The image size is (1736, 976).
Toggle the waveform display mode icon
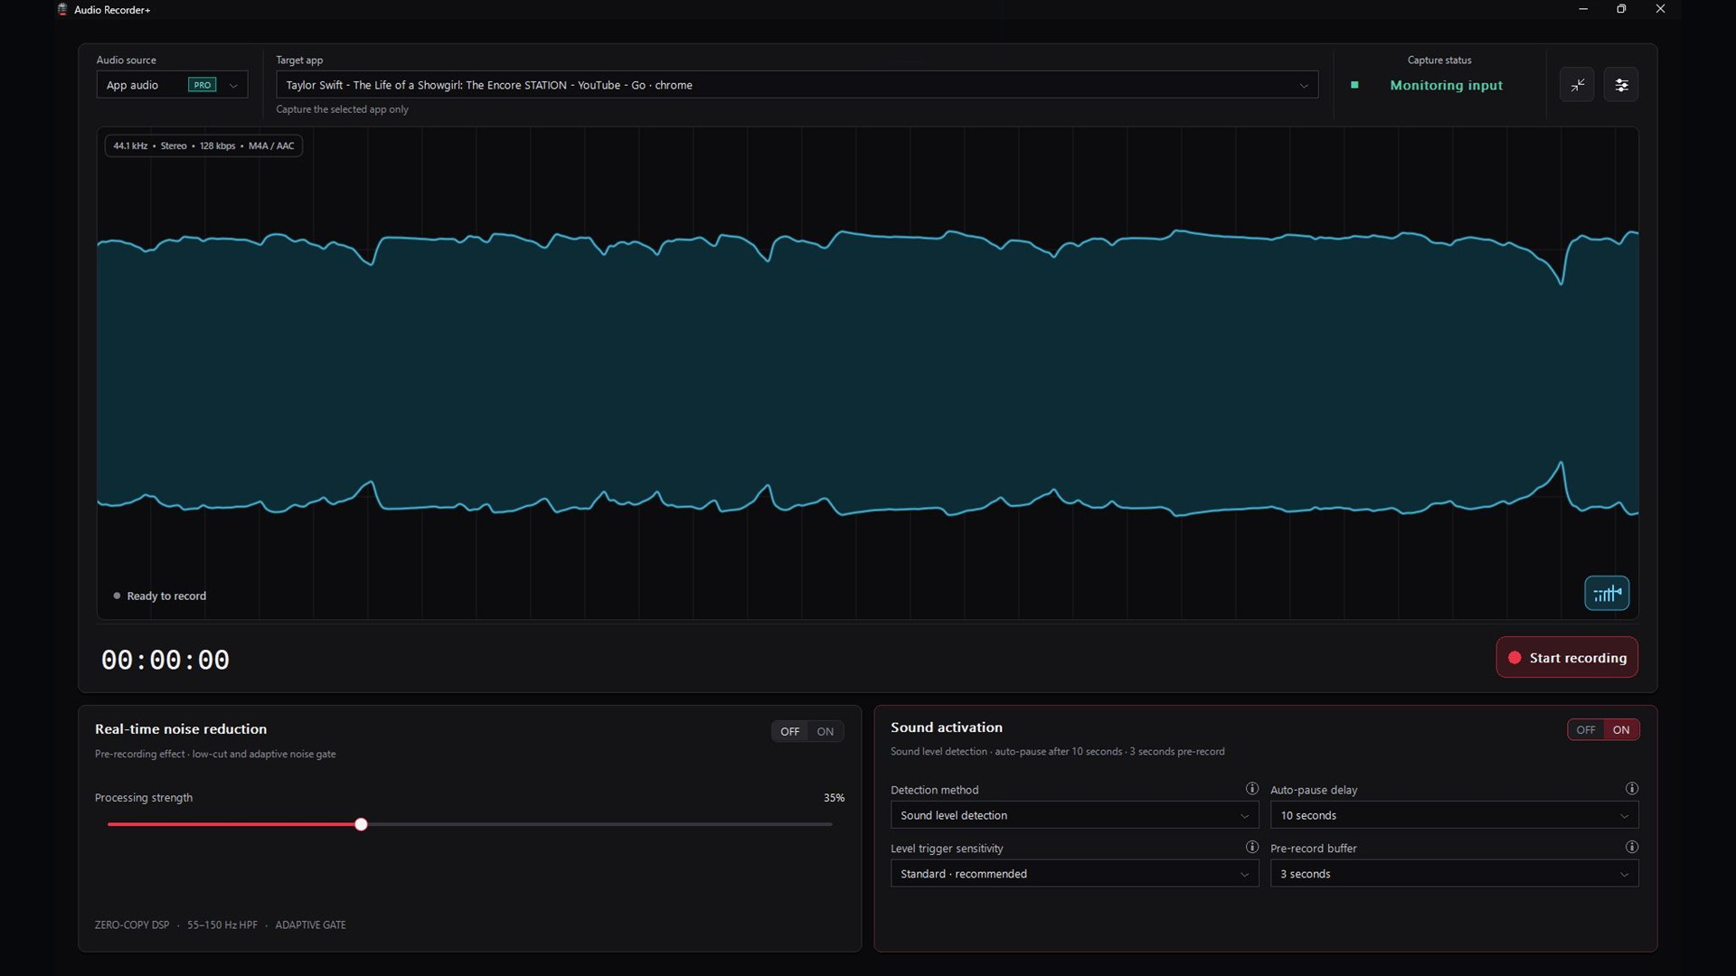click(x=1607, y=594)
